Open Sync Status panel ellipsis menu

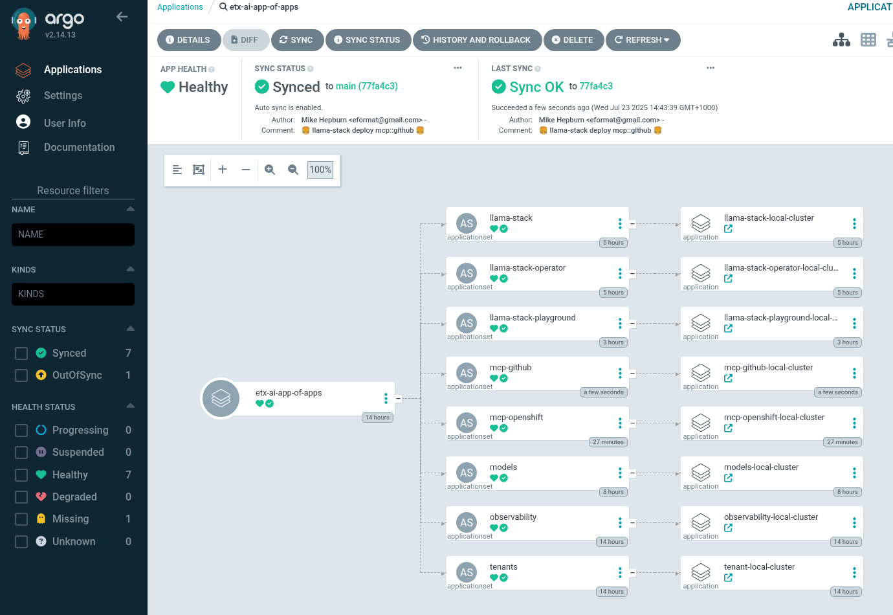coord(458,68)
